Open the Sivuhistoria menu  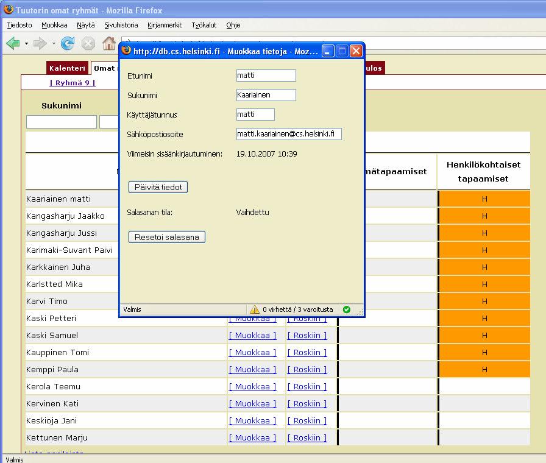(121, 25)
